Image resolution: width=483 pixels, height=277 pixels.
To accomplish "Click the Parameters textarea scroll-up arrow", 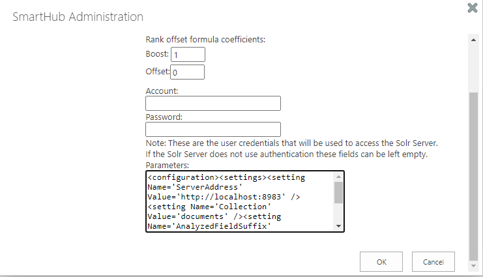I will 338,177.
